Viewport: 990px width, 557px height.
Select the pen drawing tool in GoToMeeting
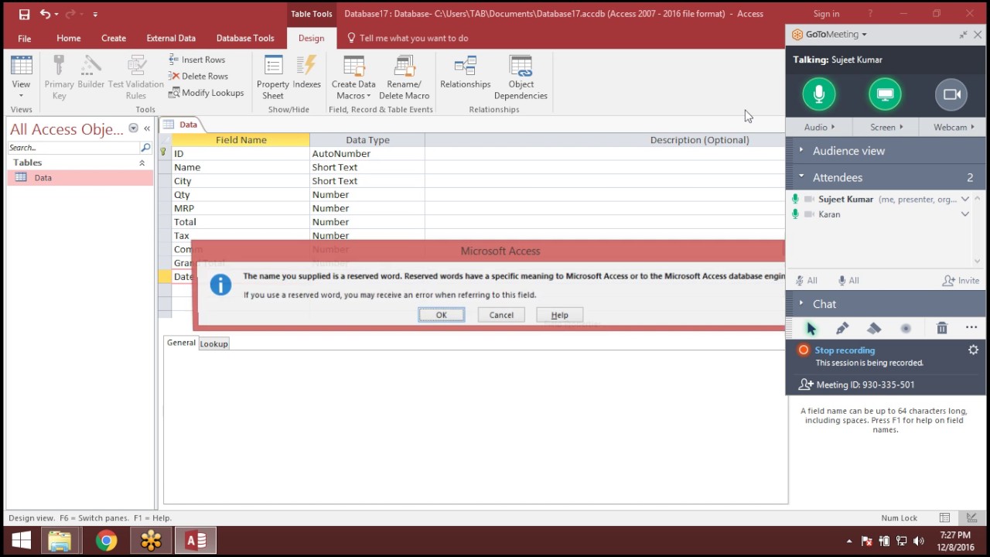pos(842,329)
